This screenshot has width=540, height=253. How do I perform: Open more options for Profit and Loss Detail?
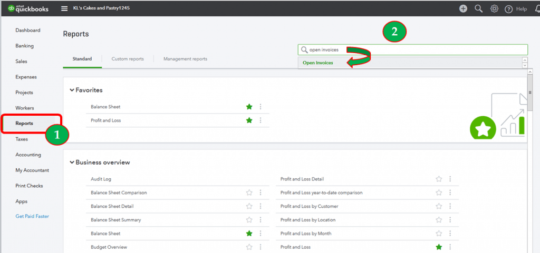[450, 179]
